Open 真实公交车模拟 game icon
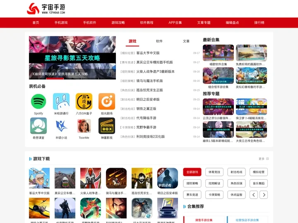 point(65,178)
